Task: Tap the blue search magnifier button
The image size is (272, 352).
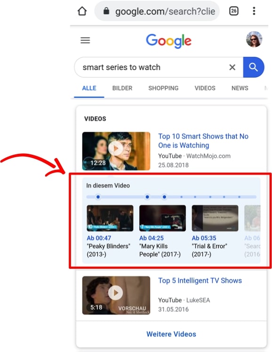Action: pyautogui.click(x=254, y=67)
